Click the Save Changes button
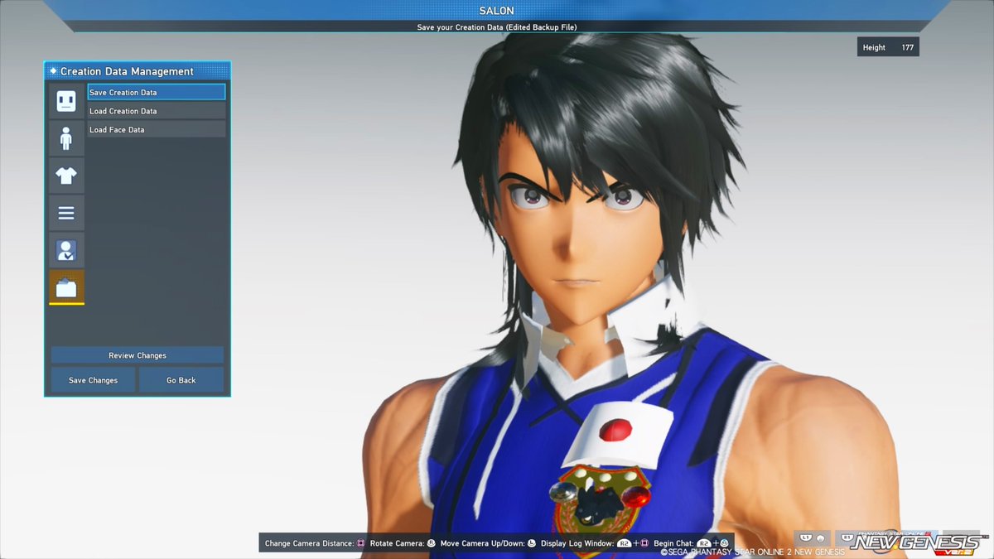Viewport: 994px width, 559px height. pyautogui.click(x=93, y=380)
